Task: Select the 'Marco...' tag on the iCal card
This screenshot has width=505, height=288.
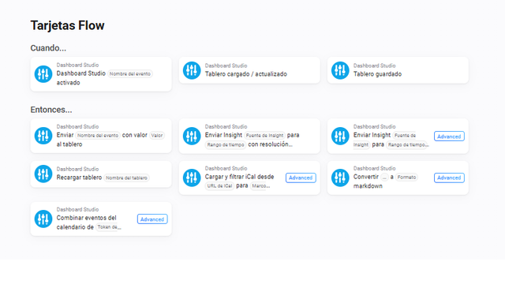Action: coord(260,186)
